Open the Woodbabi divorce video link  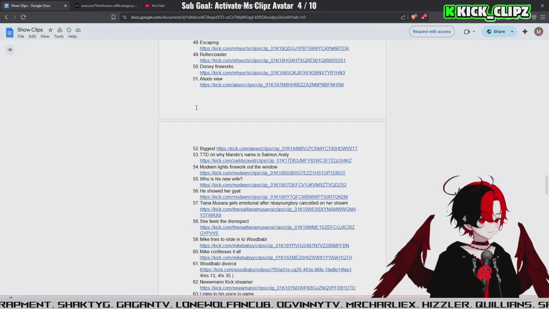pos(276,270)
